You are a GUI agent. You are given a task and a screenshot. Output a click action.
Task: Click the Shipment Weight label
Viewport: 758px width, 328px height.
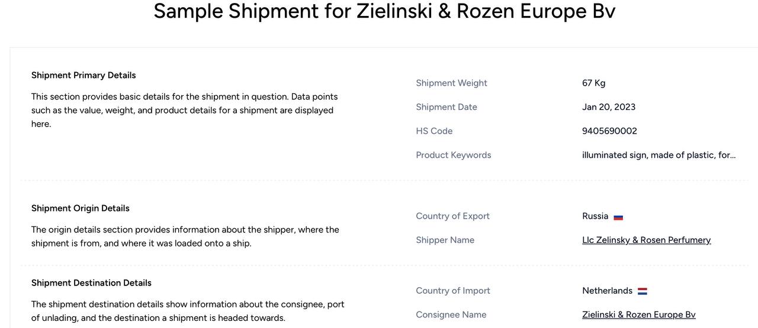[x=452, y=83]
